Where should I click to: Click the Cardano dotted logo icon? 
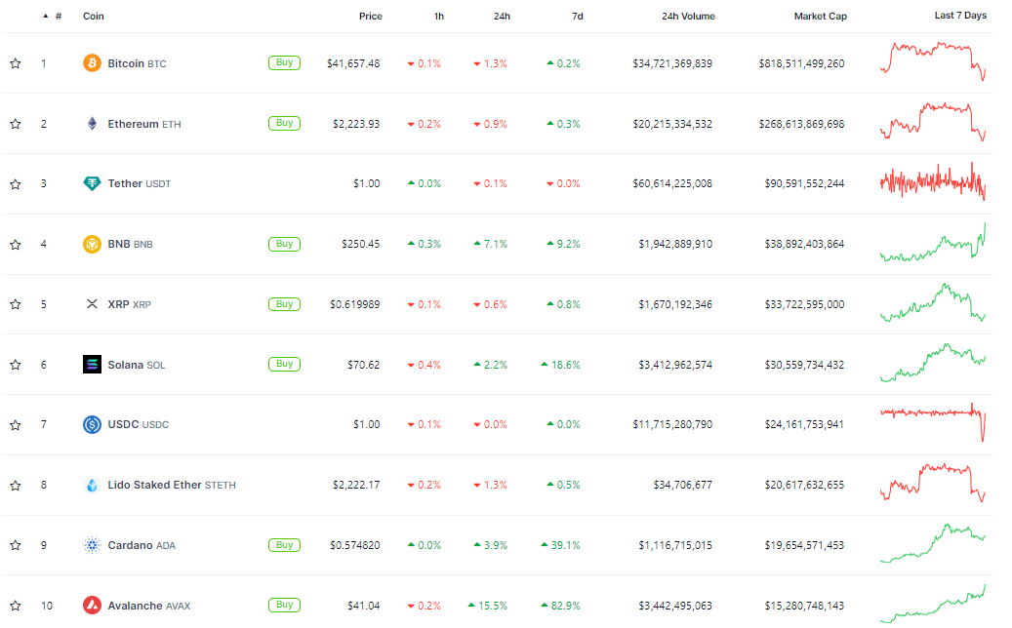click(92, 545)
